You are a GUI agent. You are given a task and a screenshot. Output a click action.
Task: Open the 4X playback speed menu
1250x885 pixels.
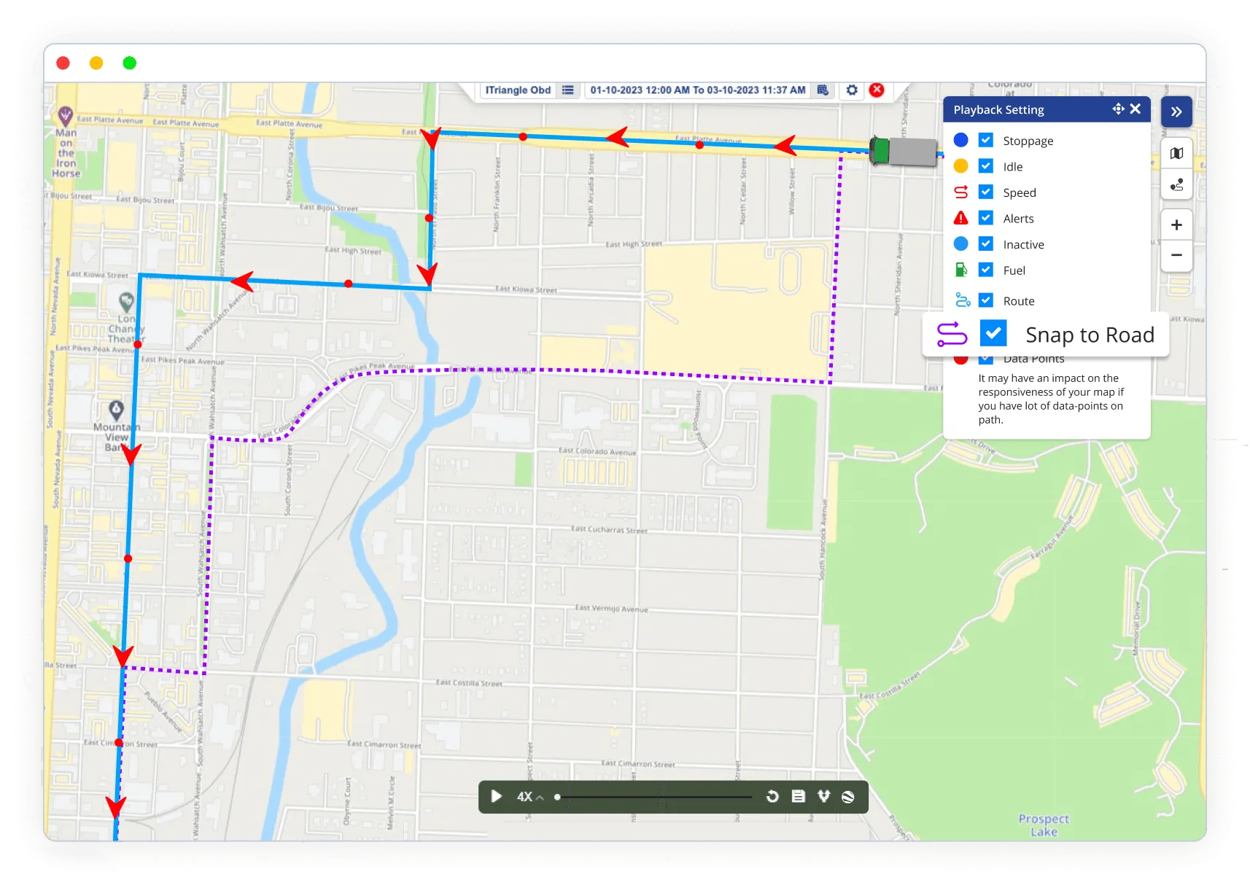[529, 797]
